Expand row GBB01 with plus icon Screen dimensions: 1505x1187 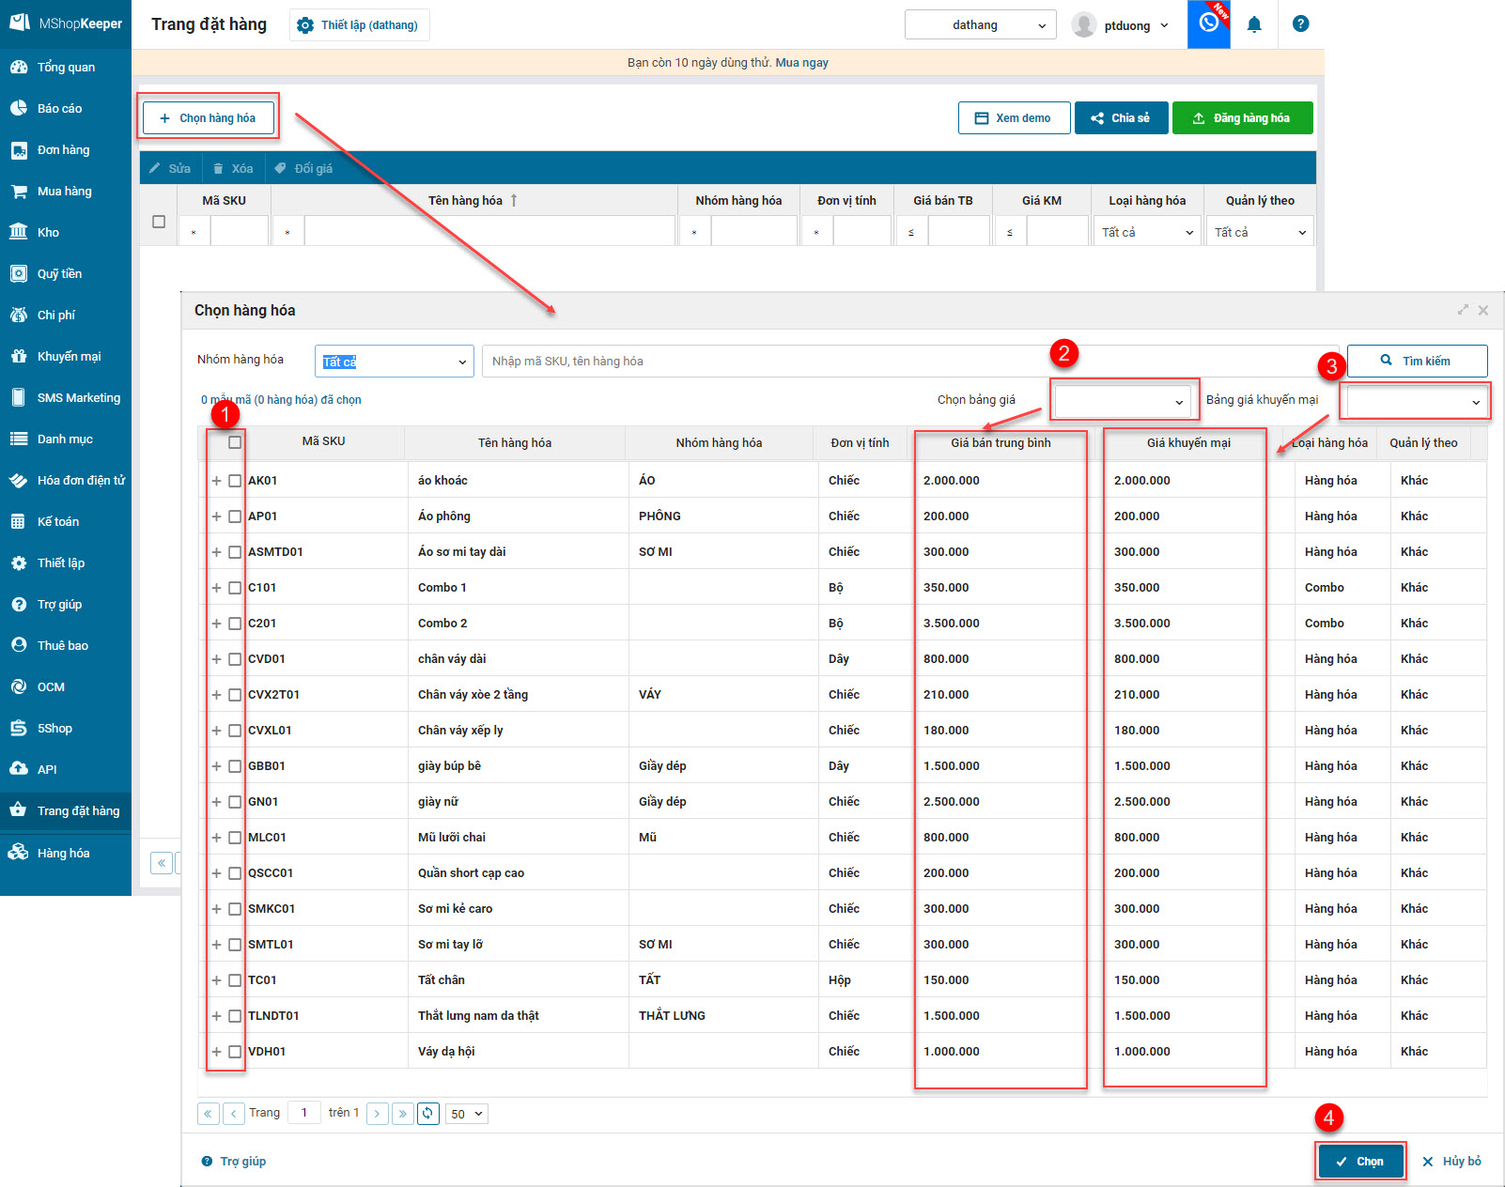pos(216,766)
